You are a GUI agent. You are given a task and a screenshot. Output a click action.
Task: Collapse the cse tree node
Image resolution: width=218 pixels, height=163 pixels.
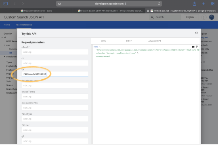point(4,45)
